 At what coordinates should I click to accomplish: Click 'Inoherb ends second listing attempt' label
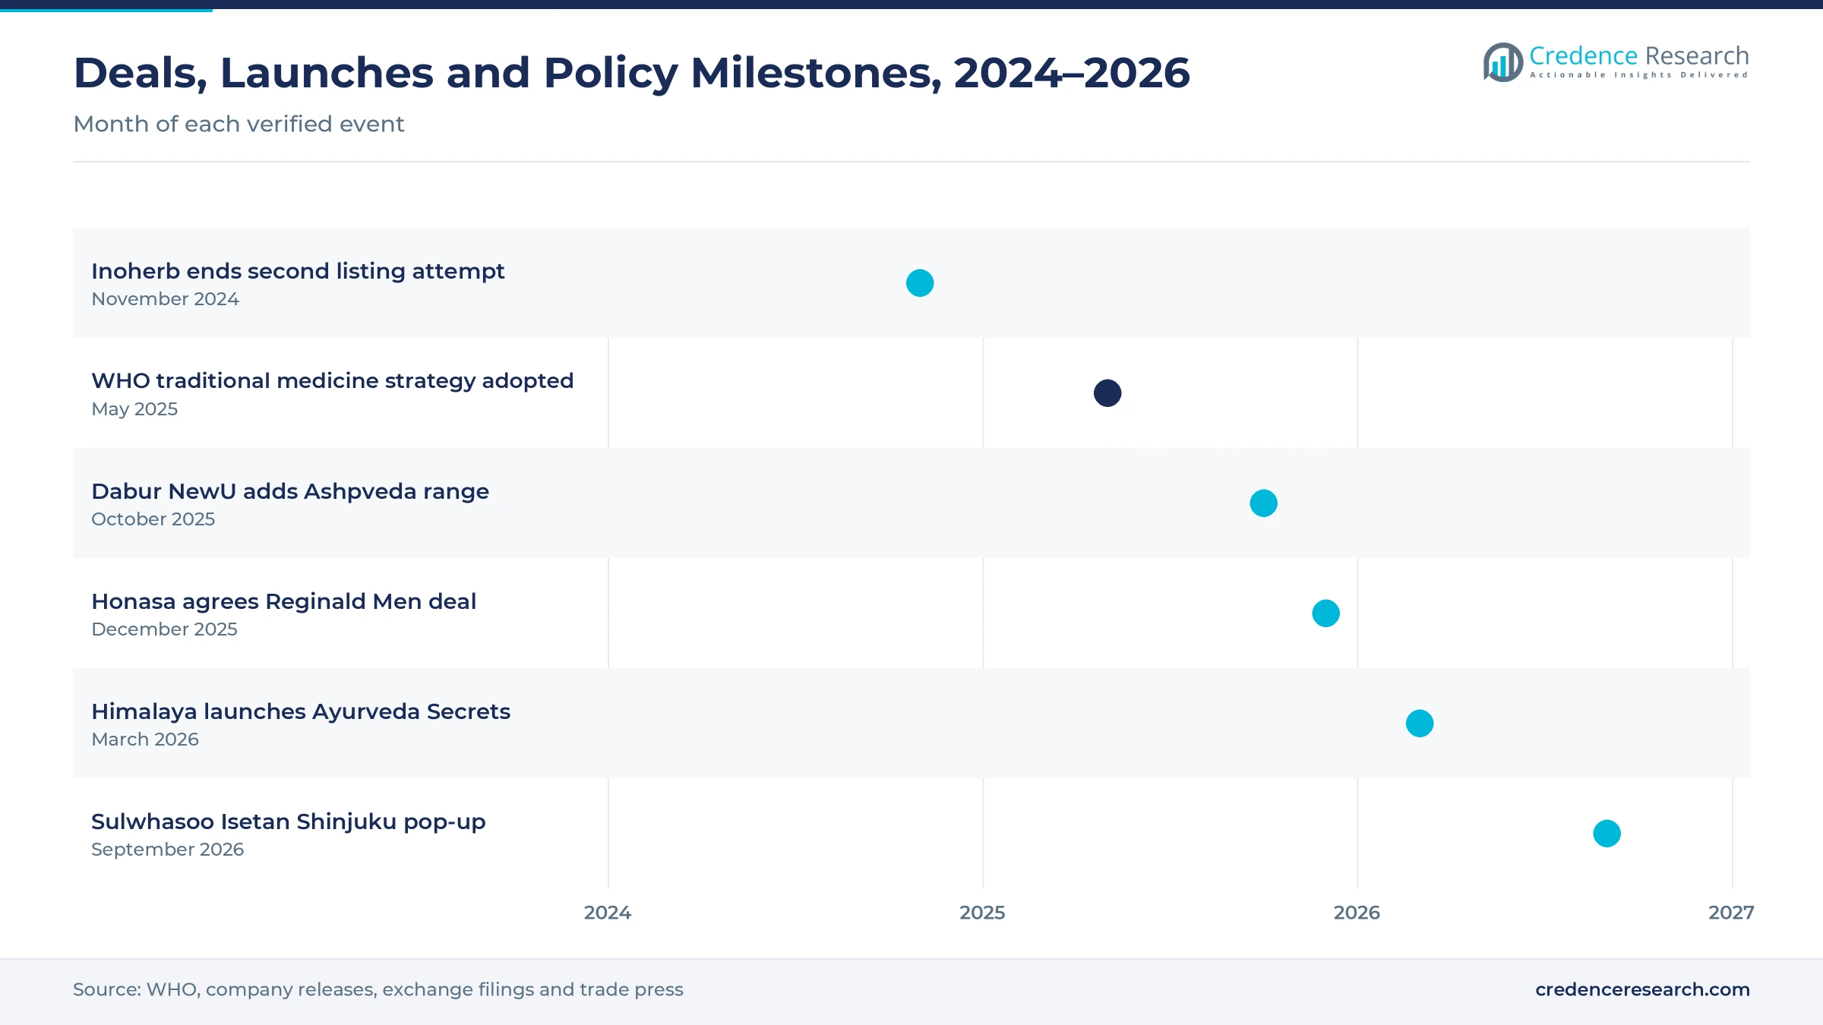[298, 271]
